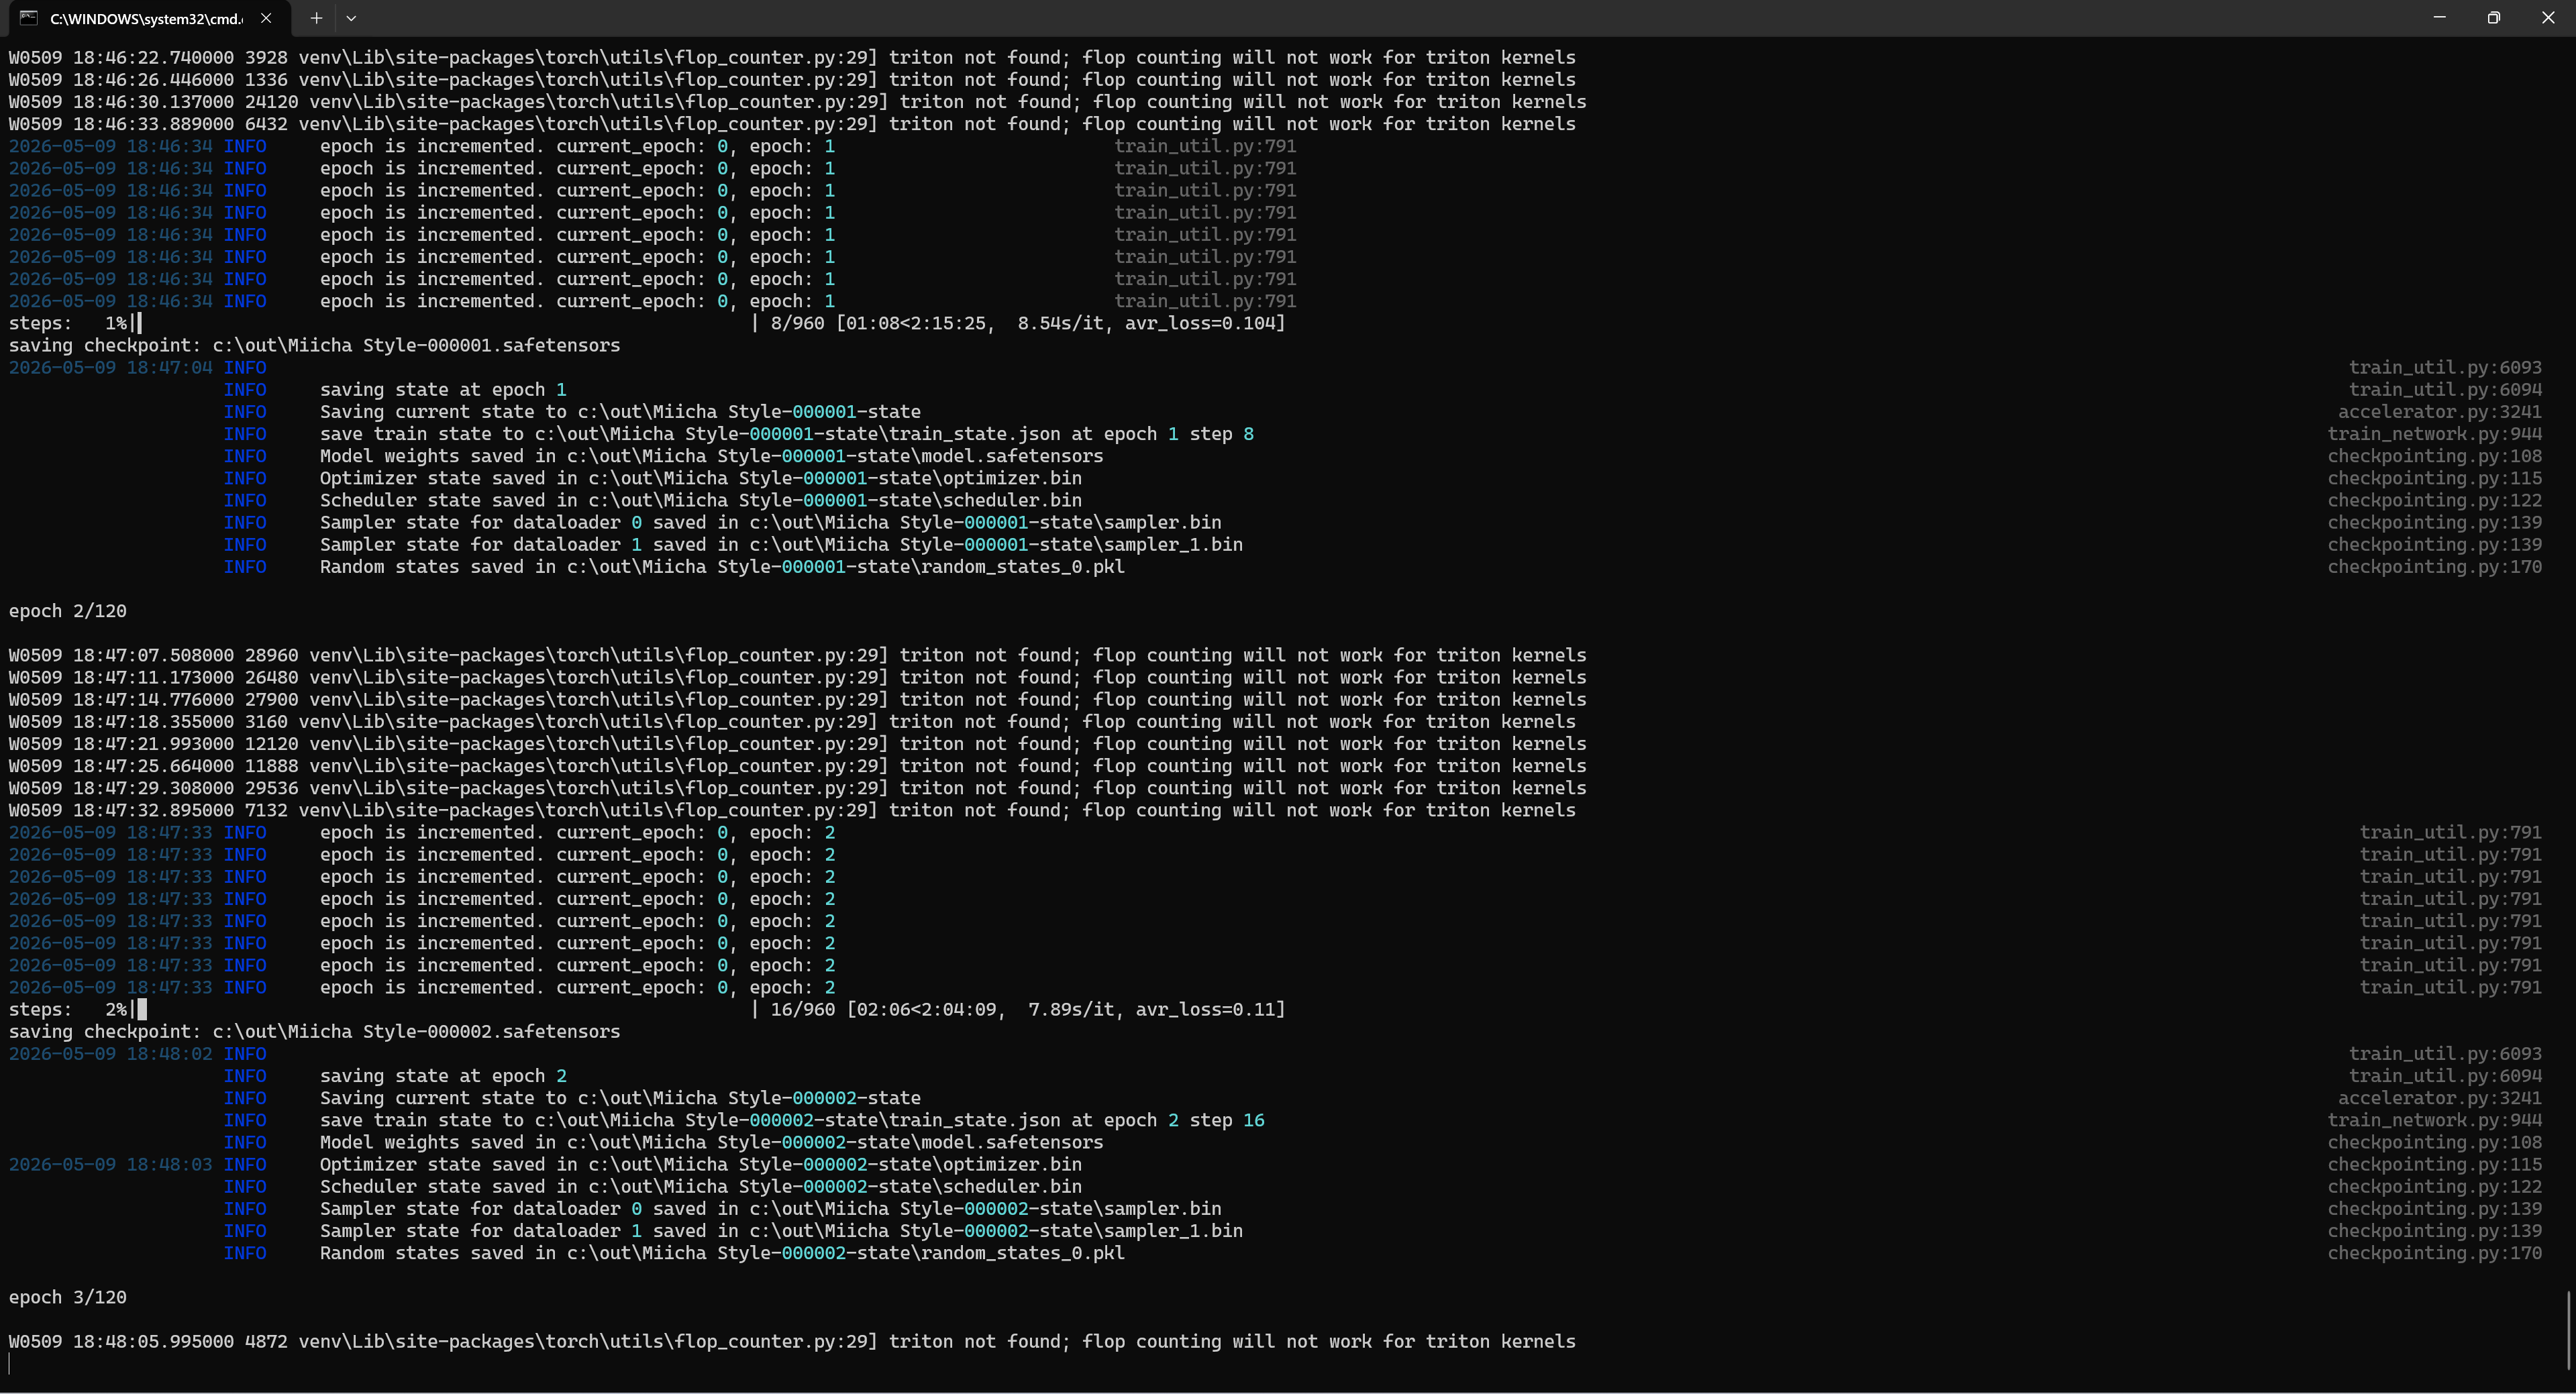Click 'train_util.py:6094' on the 'epoch 2' row
2576x1394 pixels.
click(x=2445, y=1076)
